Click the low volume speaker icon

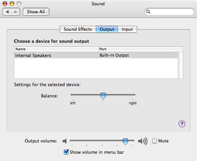[x=65, y=141]
